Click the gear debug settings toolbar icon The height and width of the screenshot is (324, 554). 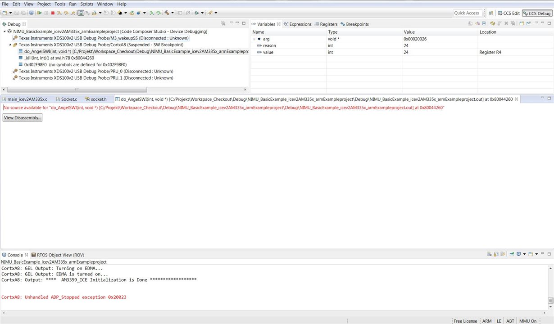click(196, 13)
